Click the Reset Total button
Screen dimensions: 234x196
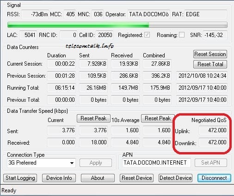coord(210,64)
